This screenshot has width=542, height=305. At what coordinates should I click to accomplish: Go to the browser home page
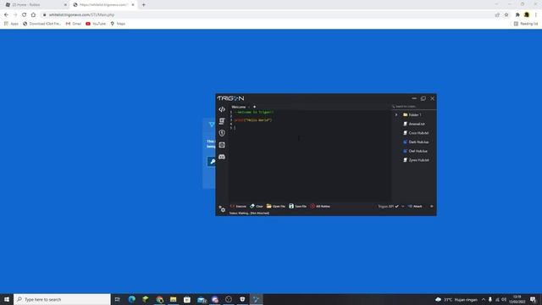point(33,15)
